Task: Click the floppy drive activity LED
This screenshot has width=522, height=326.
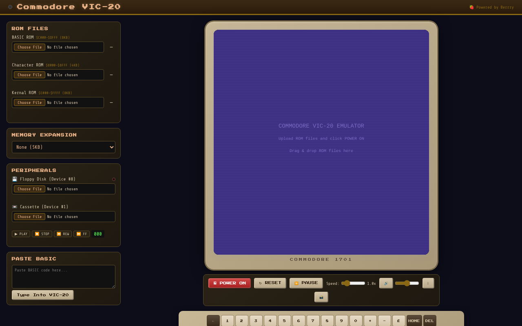Action: (114, 179)
